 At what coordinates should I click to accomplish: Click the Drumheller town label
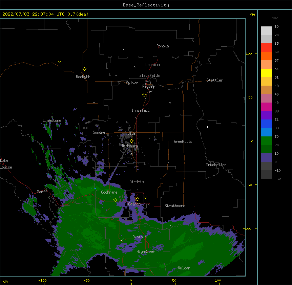pos(216,165)
